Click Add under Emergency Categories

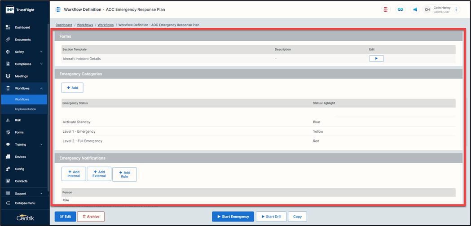pyautogui.click(x=72, y=88)
